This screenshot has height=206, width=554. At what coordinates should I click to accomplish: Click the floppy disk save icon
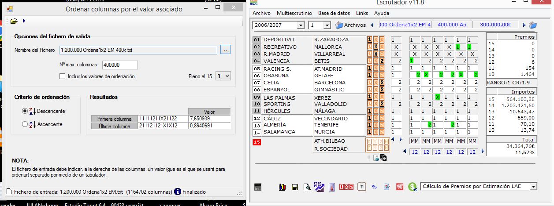pos(295,187)
